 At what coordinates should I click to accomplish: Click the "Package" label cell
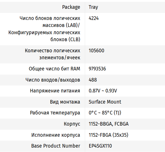click(71, 7)
